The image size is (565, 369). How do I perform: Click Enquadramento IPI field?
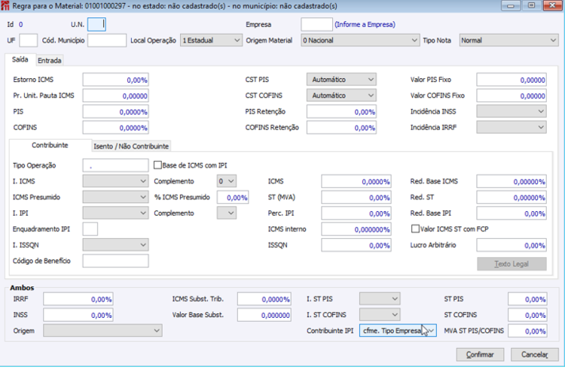coord(90,229)
